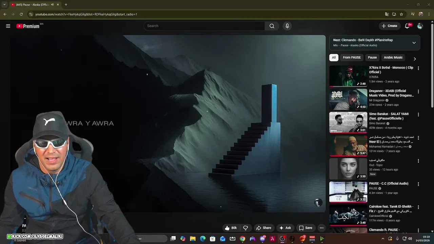Play Simo Barakat SALAT YAMI thumbnail
The image size is (434, 244).
click(x=348, y=122)
